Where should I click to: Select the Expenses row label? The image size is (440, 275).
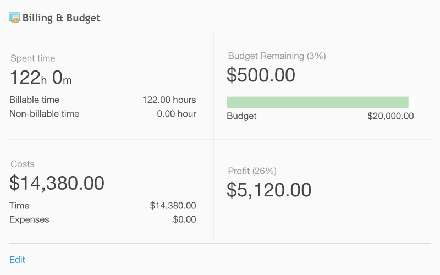click(x=29, y=219)
